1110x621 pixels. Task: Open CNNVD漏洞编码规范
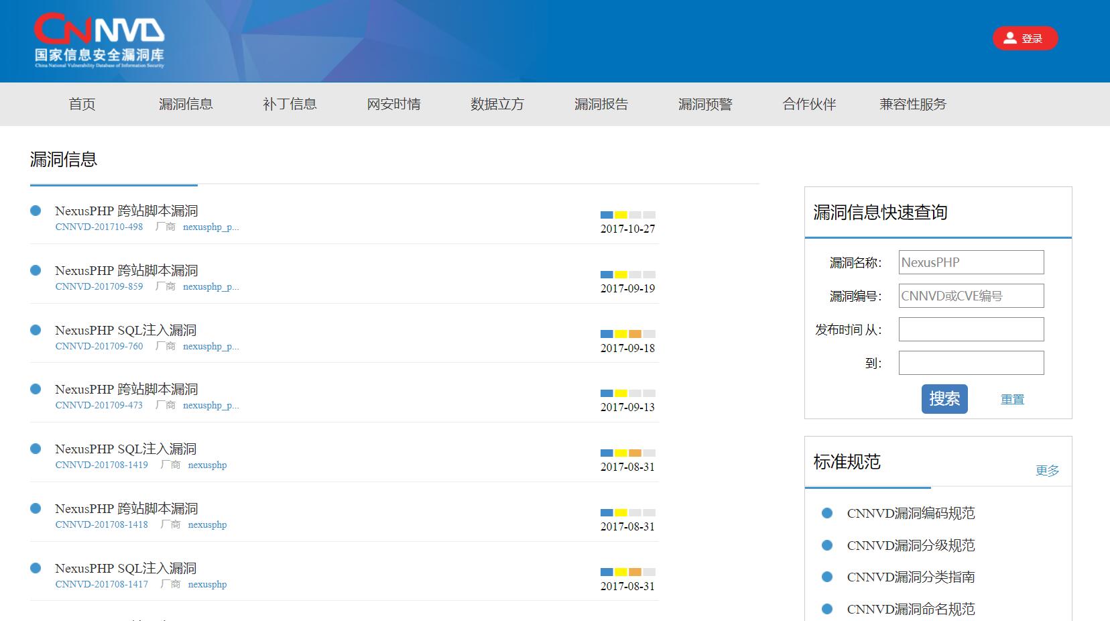coord(911,513)
